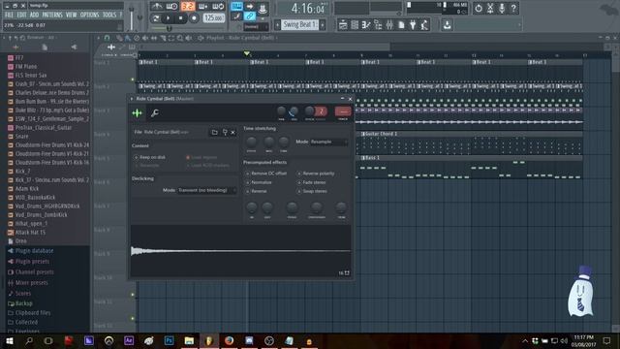Click the channel panning knob
The image size is (620, 349).
click(x=281, y=111)
